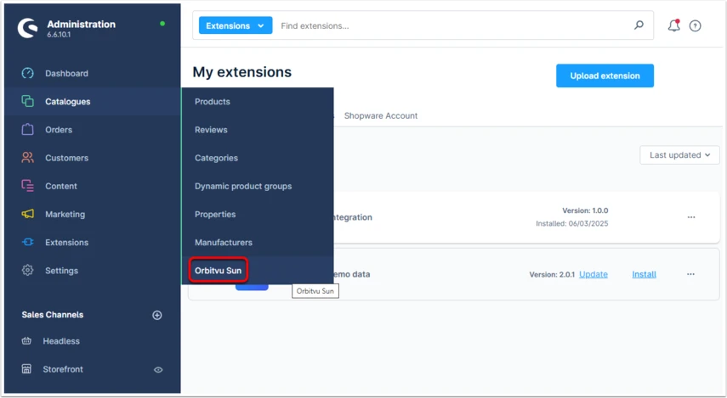
Task: Open options menu for demo data extension
Action: click(x=690, y=274)
